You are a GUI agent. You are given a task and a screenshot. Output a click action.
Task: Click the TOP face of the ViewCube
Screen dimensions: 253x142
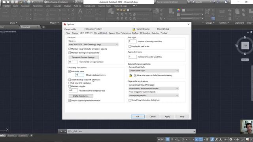pos(245,46)
